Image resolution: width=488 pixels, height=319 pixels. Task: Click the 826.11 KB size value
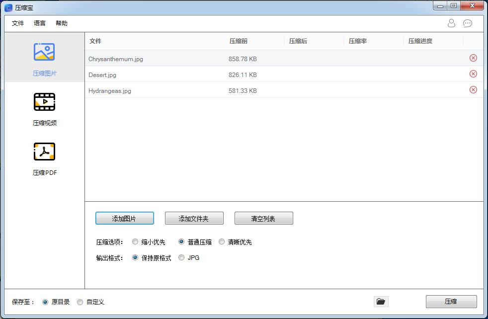click(243, 75)
